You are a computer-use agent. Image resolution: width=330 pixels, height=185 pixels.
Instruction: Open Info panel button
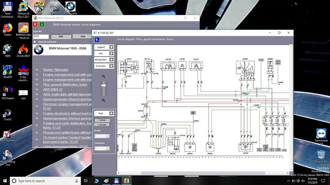[104, 54]
